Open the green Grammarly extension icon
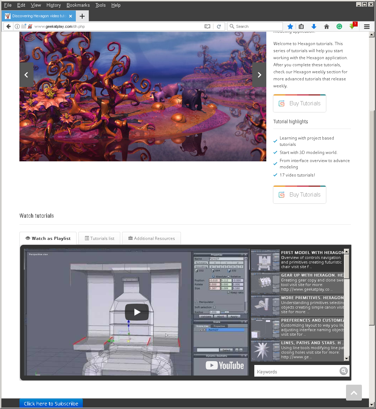The image size is (376, 409). click(339, 26)
